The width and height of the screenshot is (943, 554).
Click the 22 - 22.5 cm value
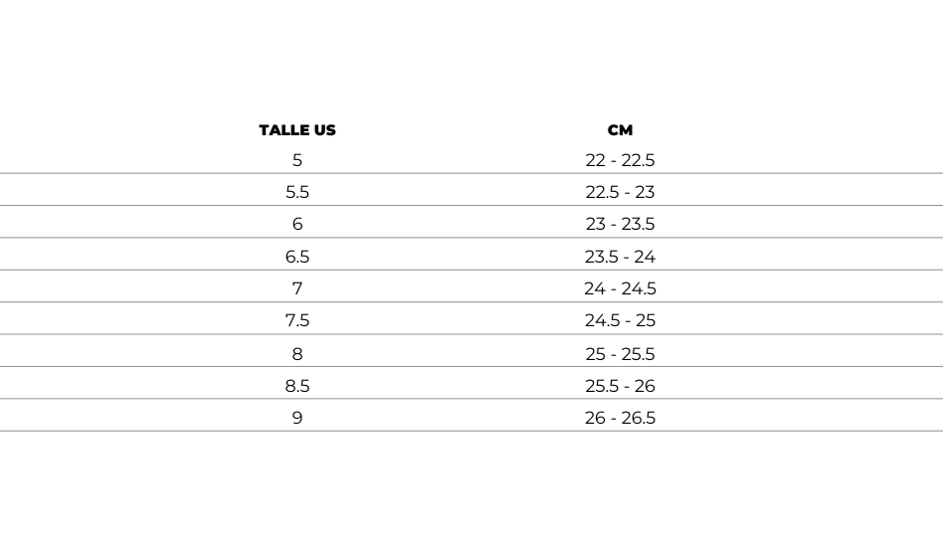620,160
